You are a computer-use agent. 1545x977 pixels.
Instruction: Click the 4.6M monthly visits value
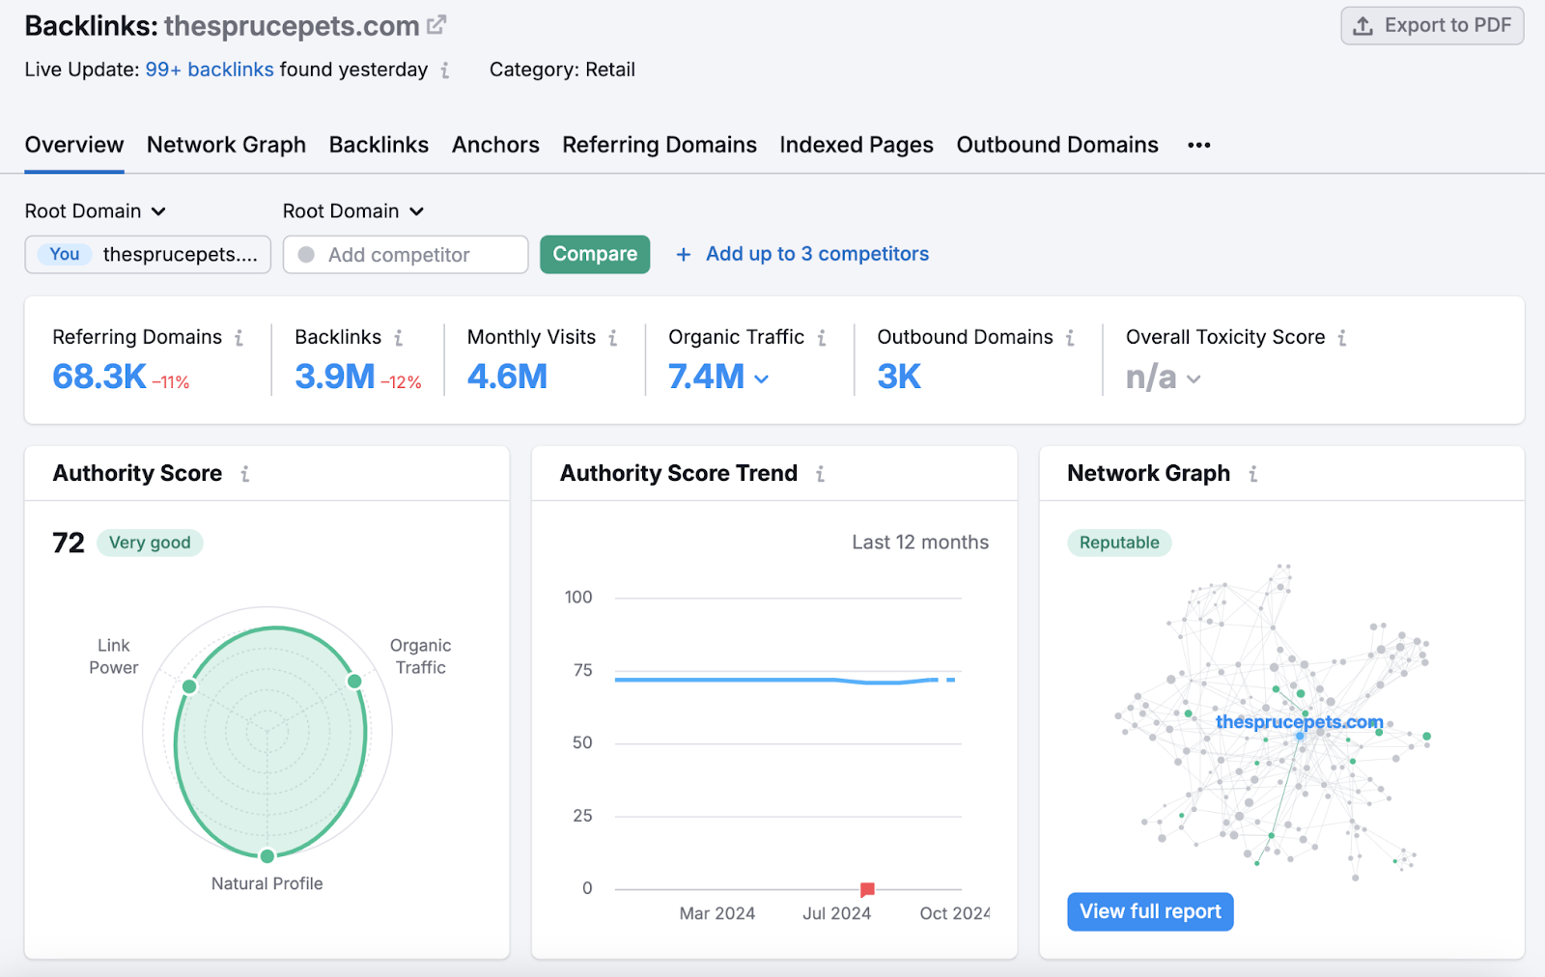click(x=507, y=377)
